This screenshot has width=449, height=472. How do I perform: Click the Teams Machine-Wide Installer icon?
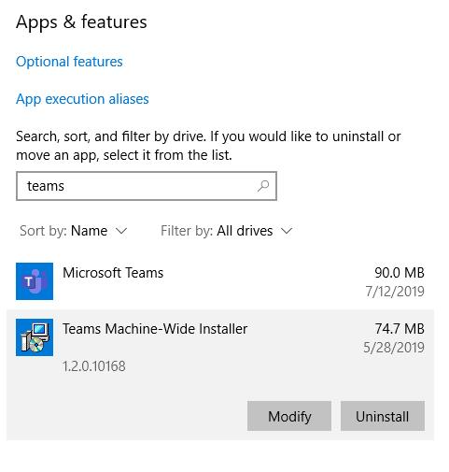(x=35, y=337)
